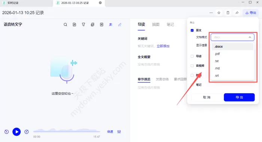This screenshot has width=262, height=142.
Task: Activate the edit pencil icon
Action: pos(120,25)
